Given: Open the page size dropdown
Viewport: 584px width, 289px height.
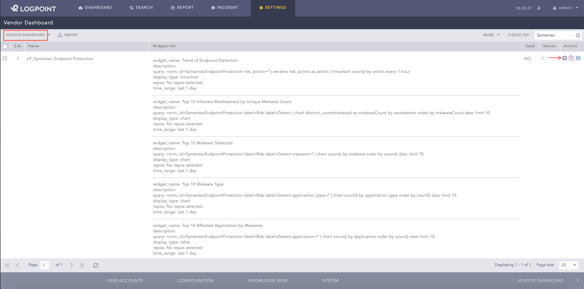Looking at the screenshot, I should coord(568,265).
